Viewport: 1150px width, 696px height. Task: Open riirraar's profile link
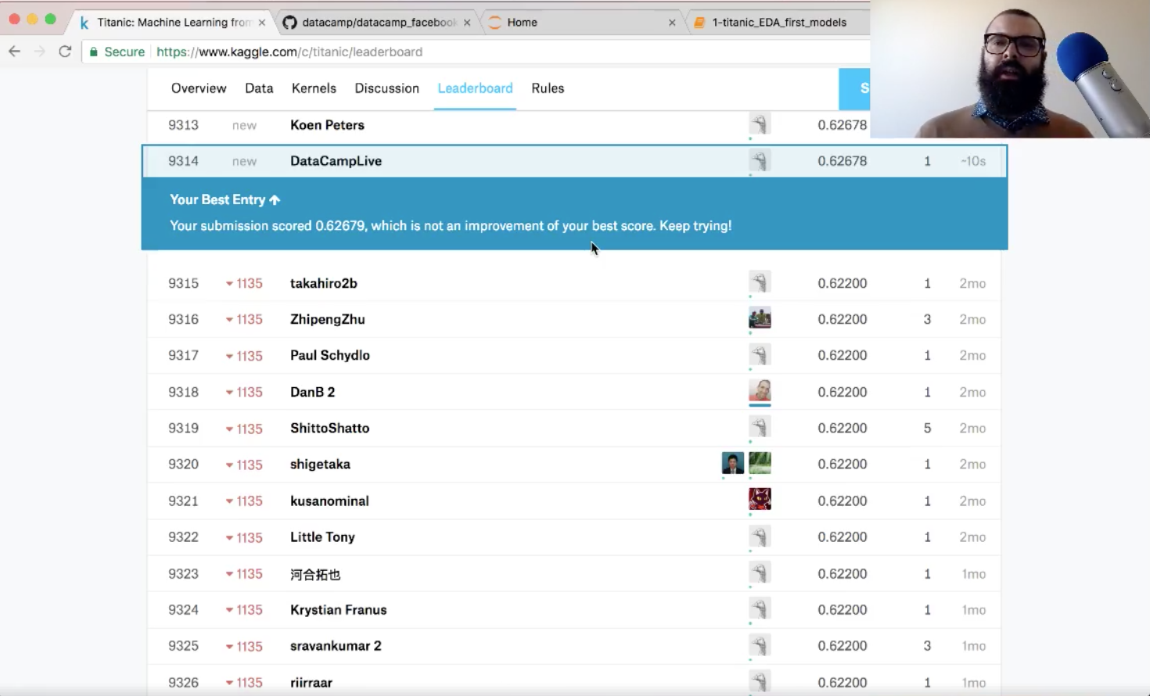[311, 682]
